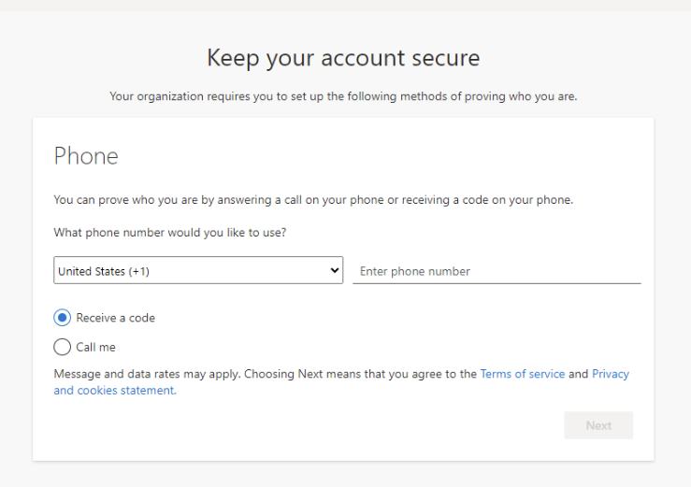Click the "Your organization requires you" subtitle
Screen dimensions: 691x487
point(343,96)
